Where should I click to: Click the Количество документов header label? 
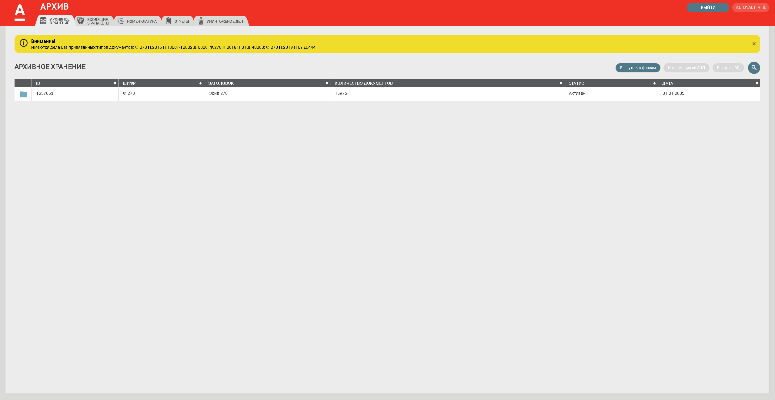363,83
